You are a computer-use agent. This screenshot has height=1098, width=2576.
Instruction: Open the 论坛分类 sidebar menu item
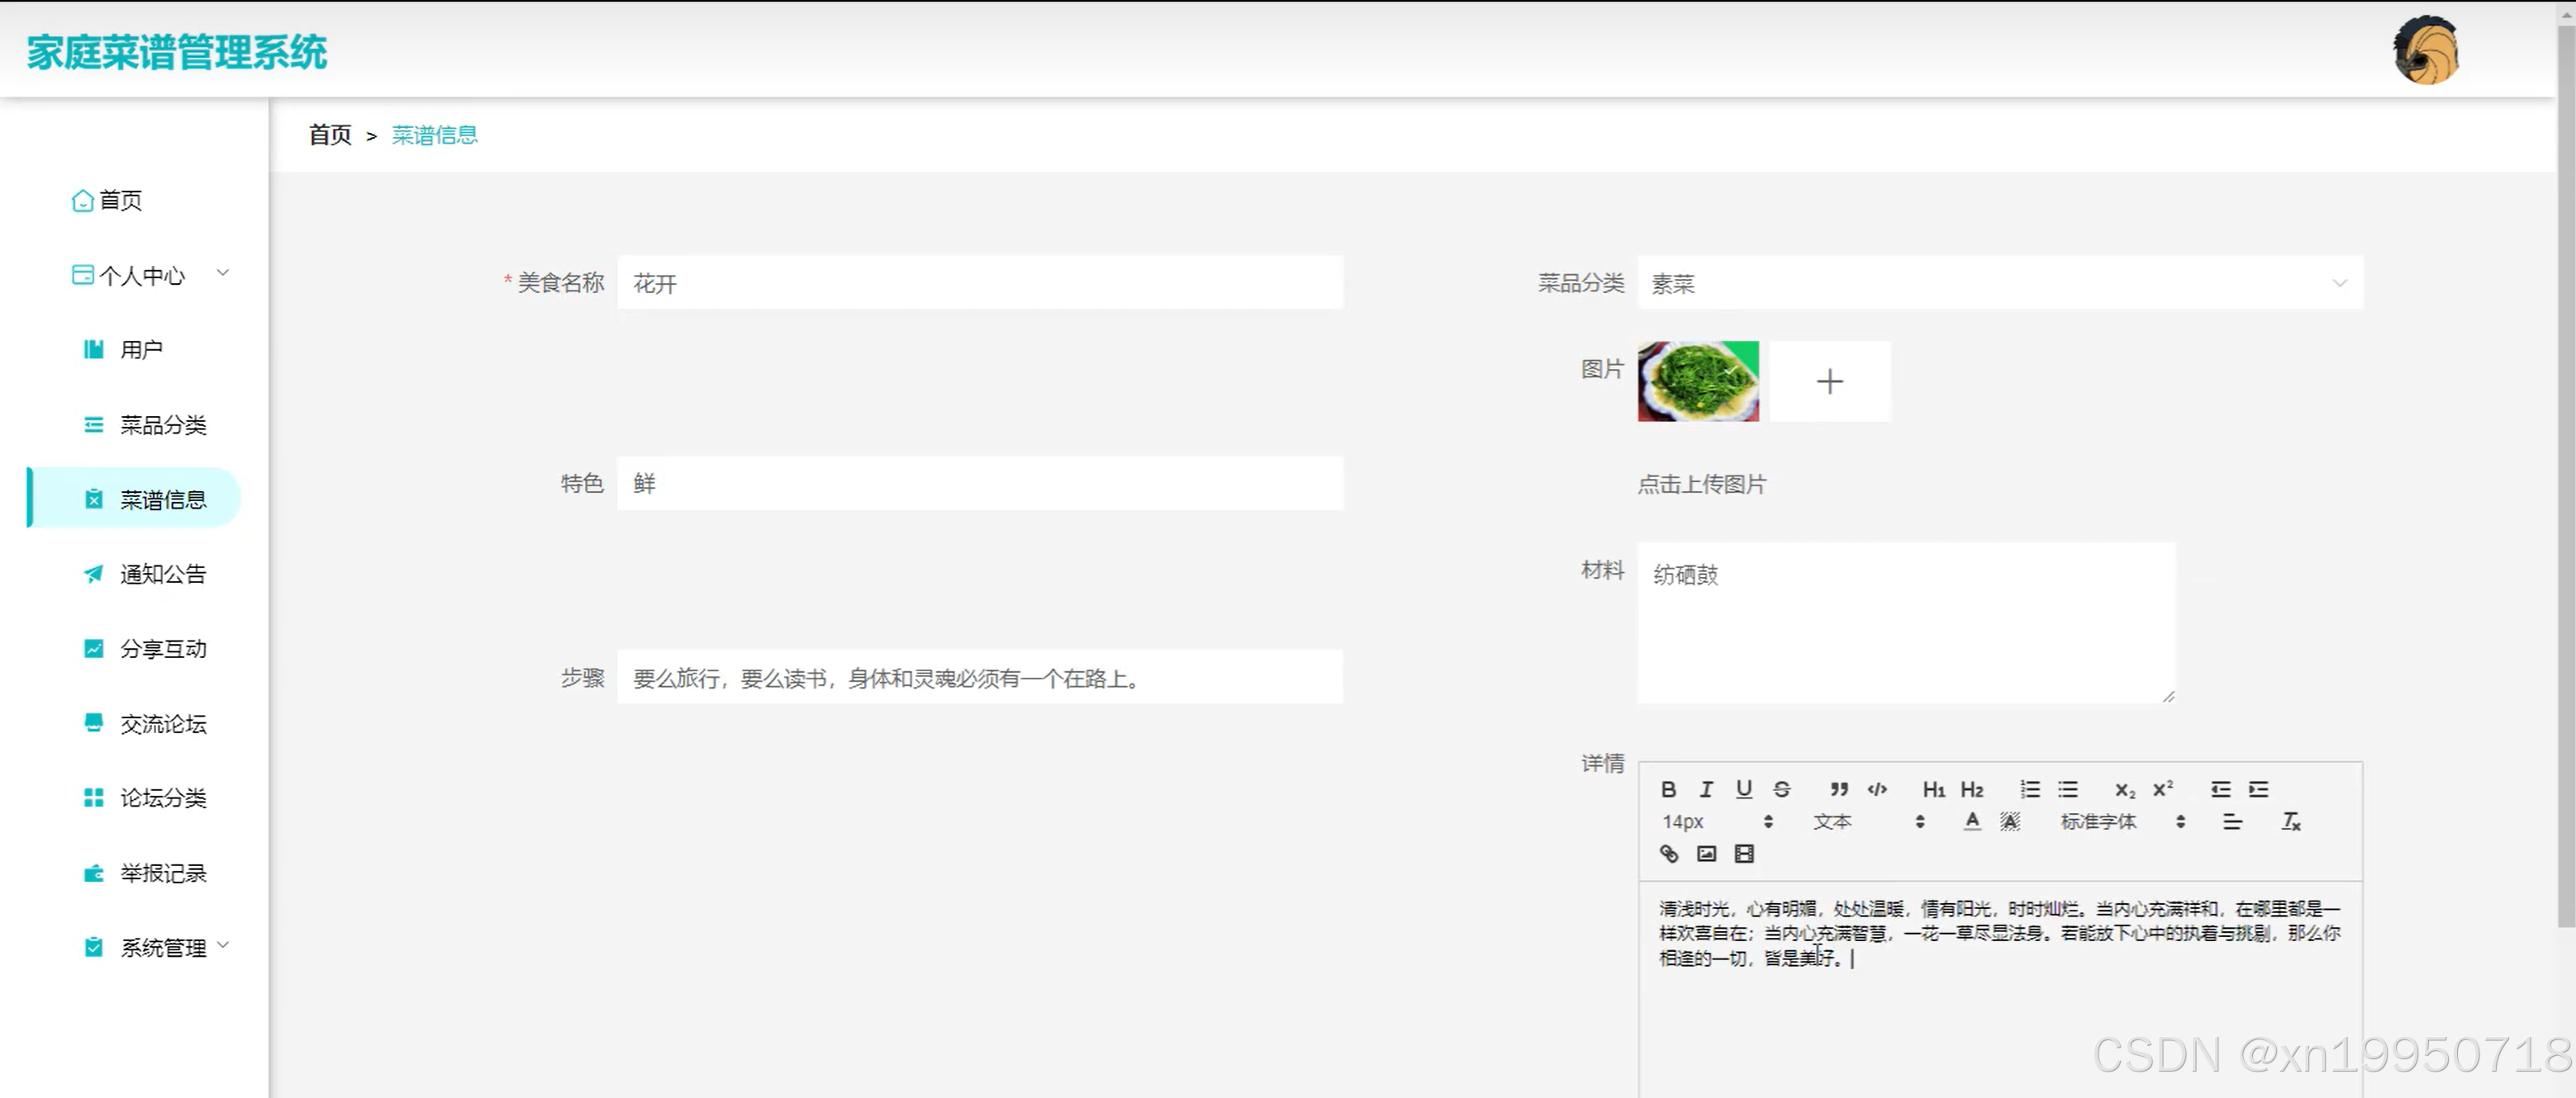145,797
